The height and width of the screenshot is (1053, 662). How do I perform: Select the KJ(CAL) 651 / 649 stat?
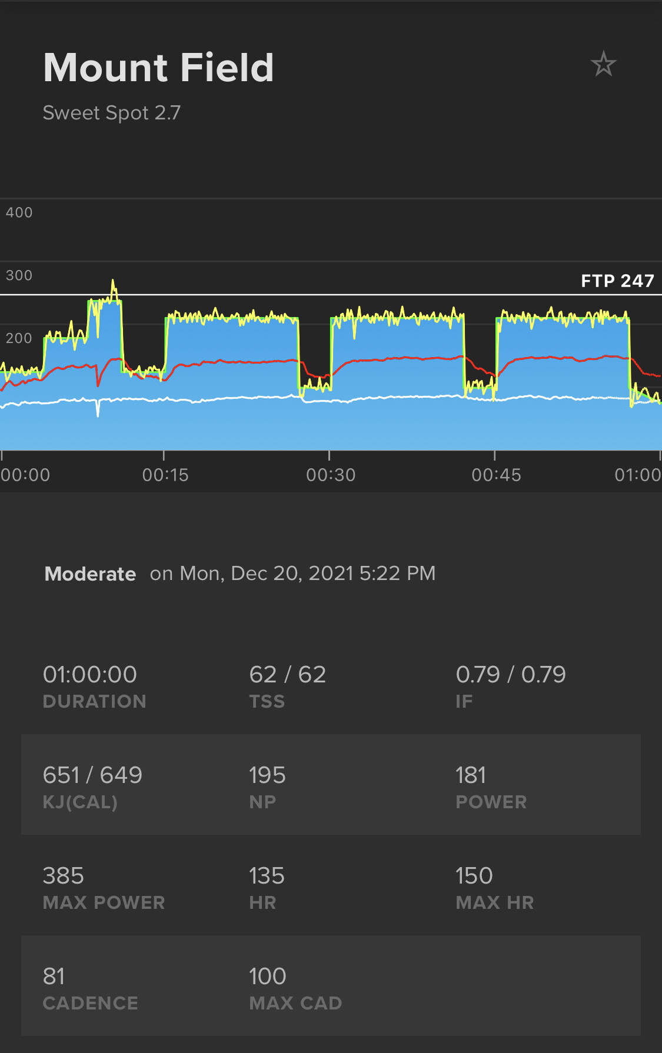tap(92, 775)
